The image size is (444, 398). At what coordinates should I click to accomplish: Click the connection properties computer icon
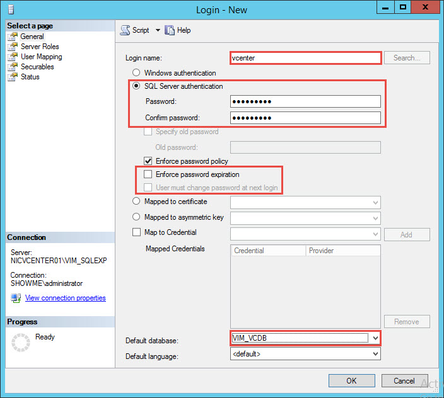tap(16, 298)
